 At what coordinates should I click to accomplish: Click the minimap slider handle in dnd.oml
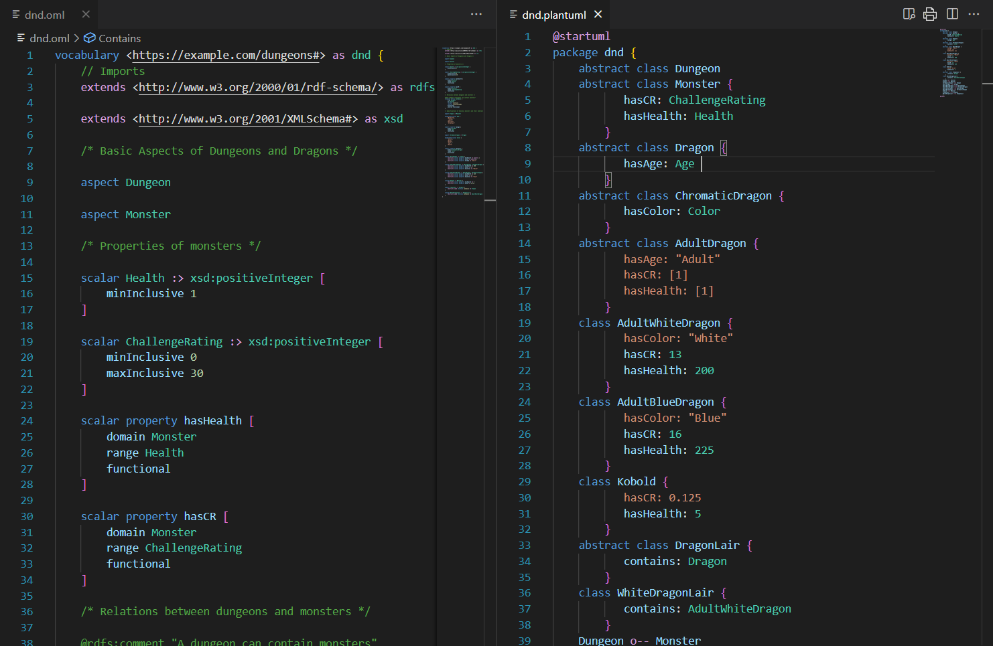pyautogui.click(x=490, y=200)
